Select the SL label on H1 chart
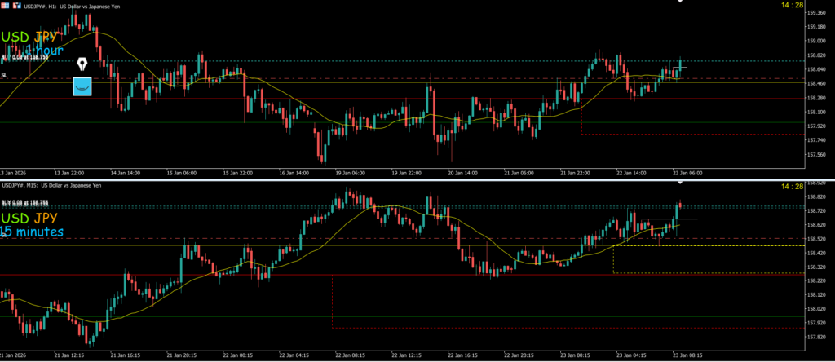 pos(4,75)
